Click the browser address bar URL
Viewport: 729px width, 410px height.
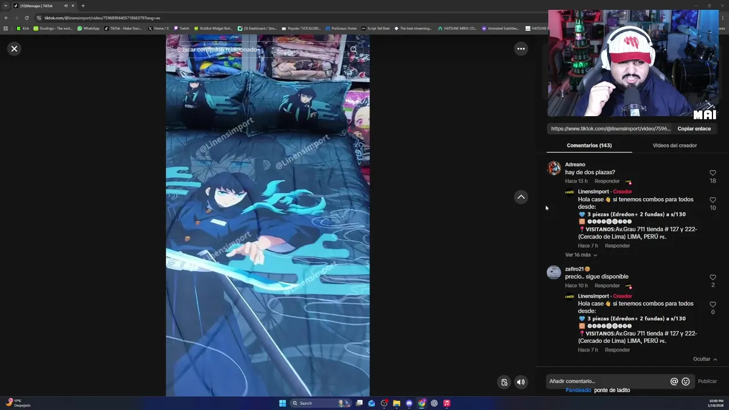103,18
